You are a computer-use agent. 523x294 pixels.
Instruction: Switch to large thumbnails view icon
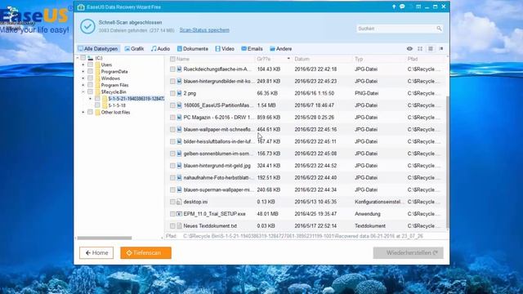pos(420,49)
